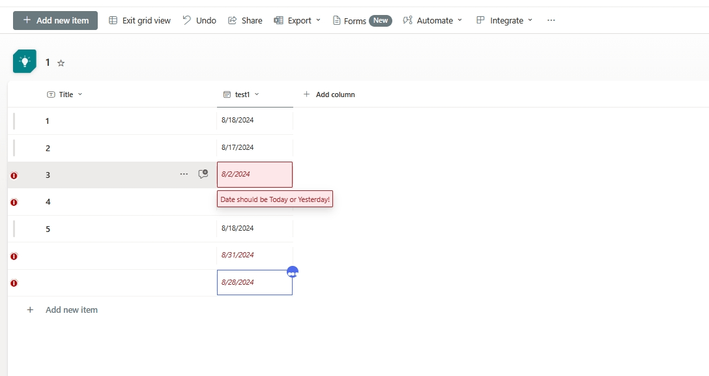Click the Undo command
This screenshot has width=709, height=376.
pos(199,20)
